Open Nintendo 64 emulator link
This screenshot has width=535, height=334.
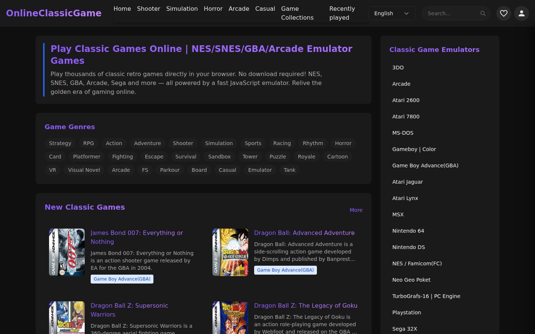(408, 231)
